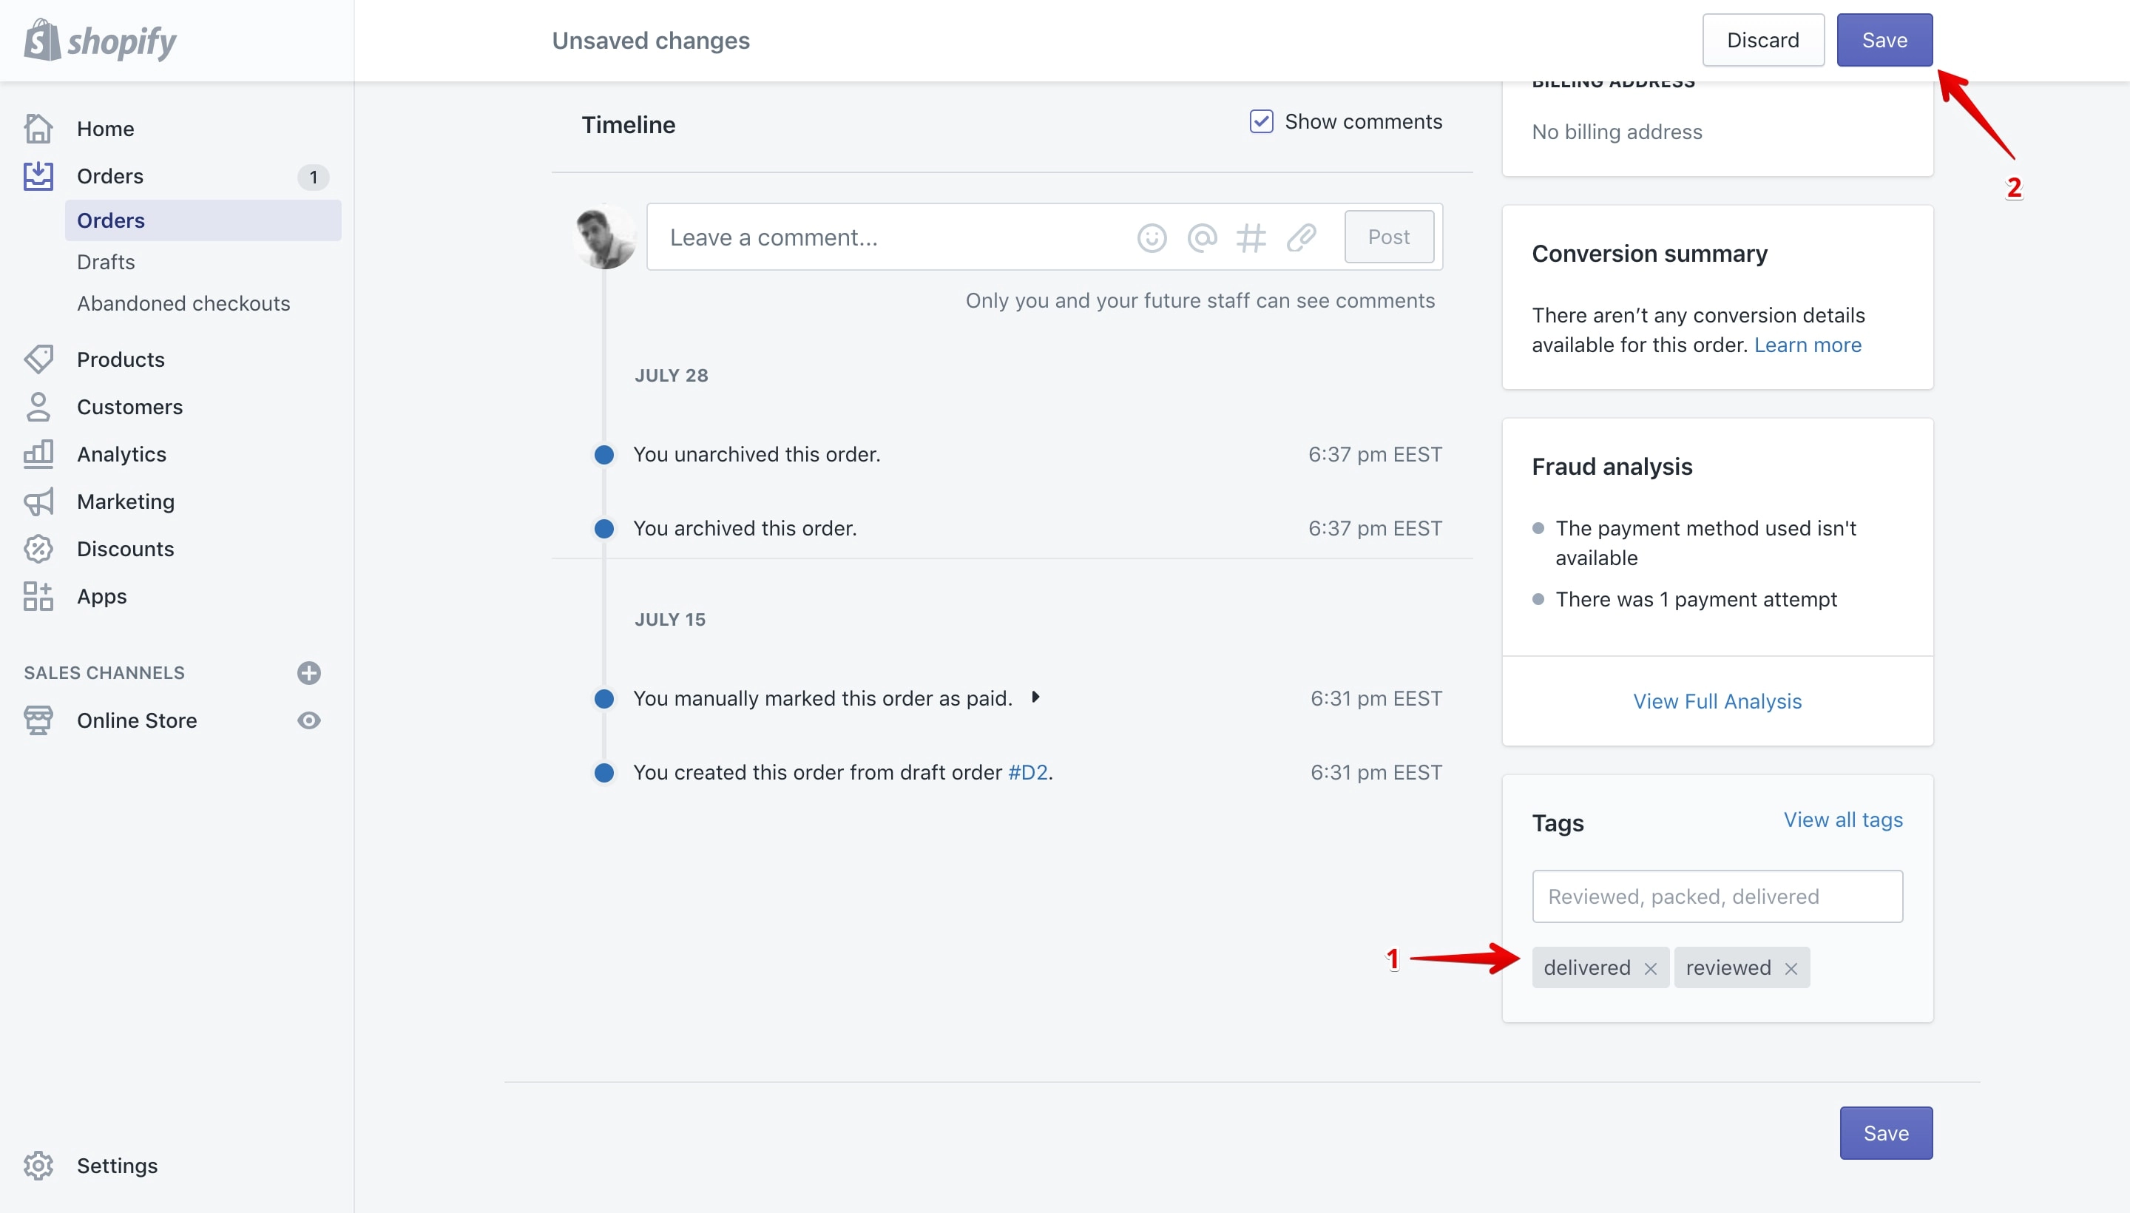
Task: Click the Home house icon
Action: pos(38,128)
